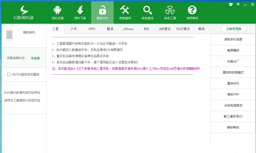This screenshot has width=256, height=153.
Task: Click the 我的手机 label
Action: 29,32
